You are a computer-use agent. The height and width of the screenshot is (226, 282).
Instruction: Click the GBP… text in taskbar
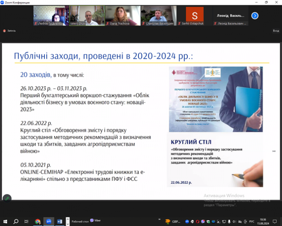coord(176,222)
